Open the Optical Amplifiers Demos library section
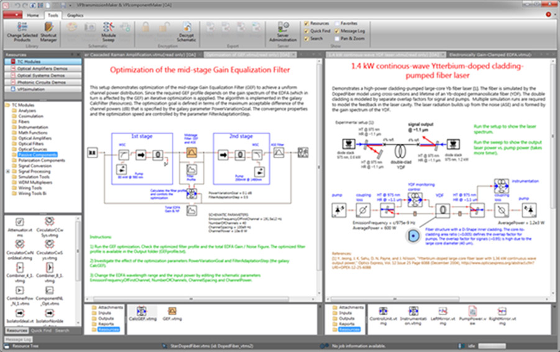560x352 pixels. point(40,68)
